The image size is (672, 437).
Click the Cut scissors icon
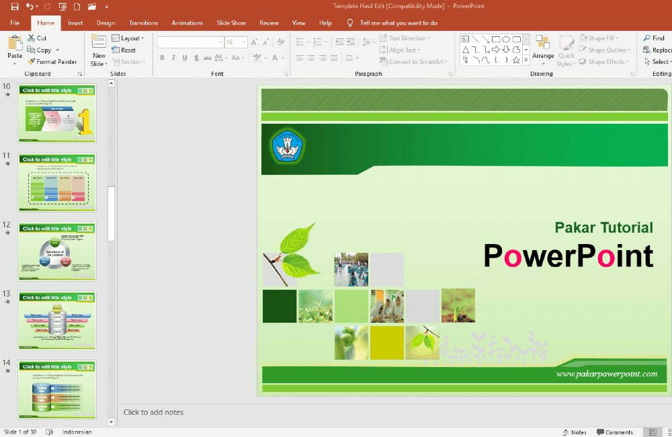pos(32,38)
